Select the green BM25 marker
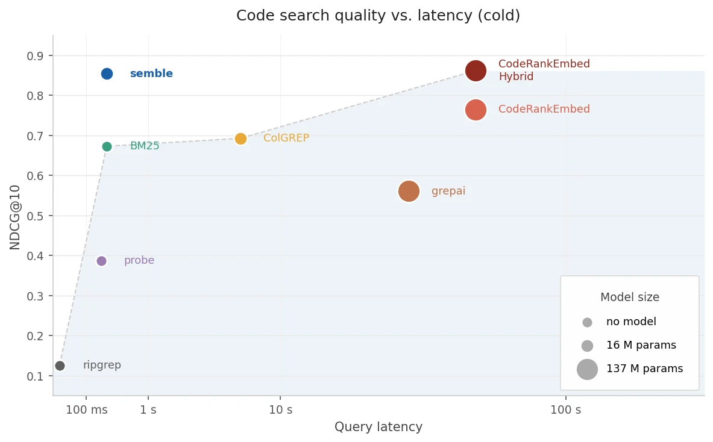The image size is (713, 442). point(107,146)
